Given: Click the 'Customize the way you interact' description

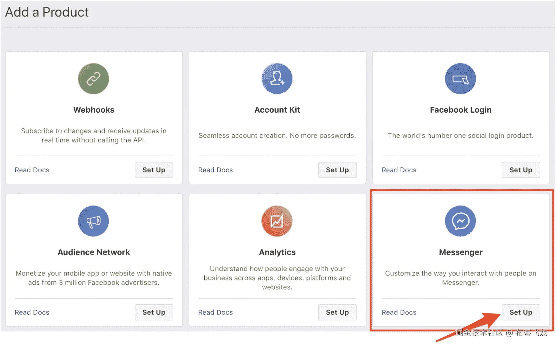Looking at the screenshot, I should (461, 278).
